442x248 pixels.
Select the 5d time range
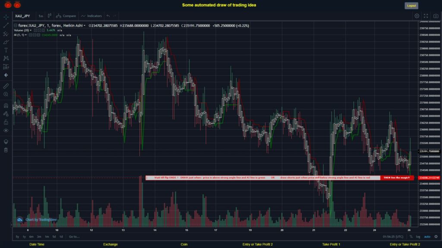(54, 236)
